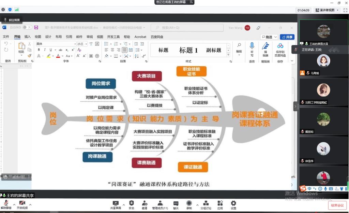
Task: Click the Format Painter brush icon
Action: (30, 56)
